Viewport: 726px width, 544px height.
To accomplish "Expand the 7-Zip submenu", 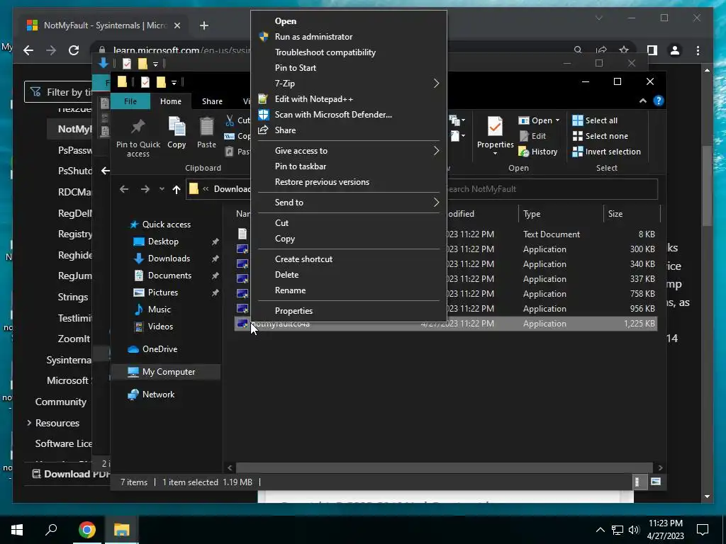I will (x=349, y=84).
